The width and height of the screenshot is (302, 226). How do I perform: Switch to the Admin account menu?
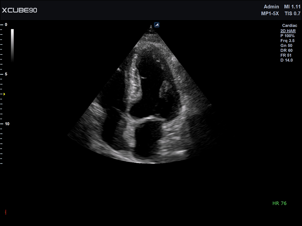[x=271, y=6]
